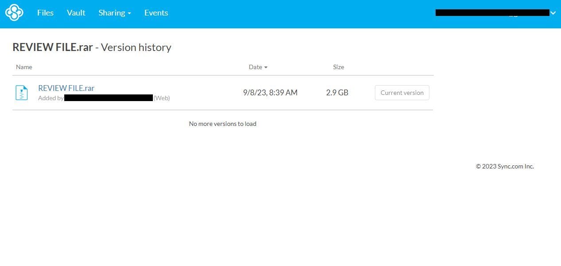Click the Current version button
This screenshot has width=561, height=266.
coord(402,93)
